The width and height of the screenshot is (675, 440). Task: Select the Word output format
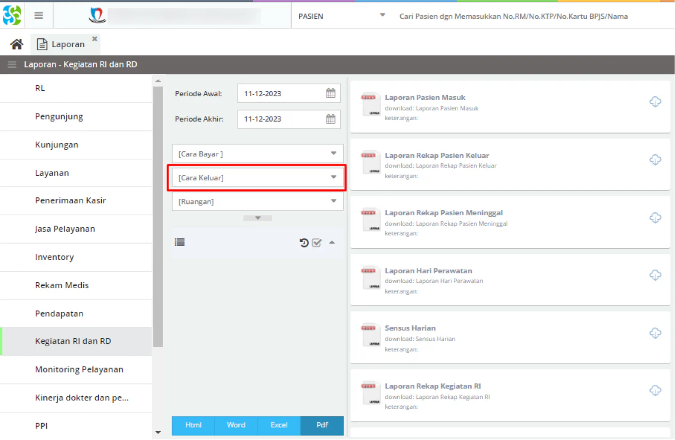pos(236,425)
